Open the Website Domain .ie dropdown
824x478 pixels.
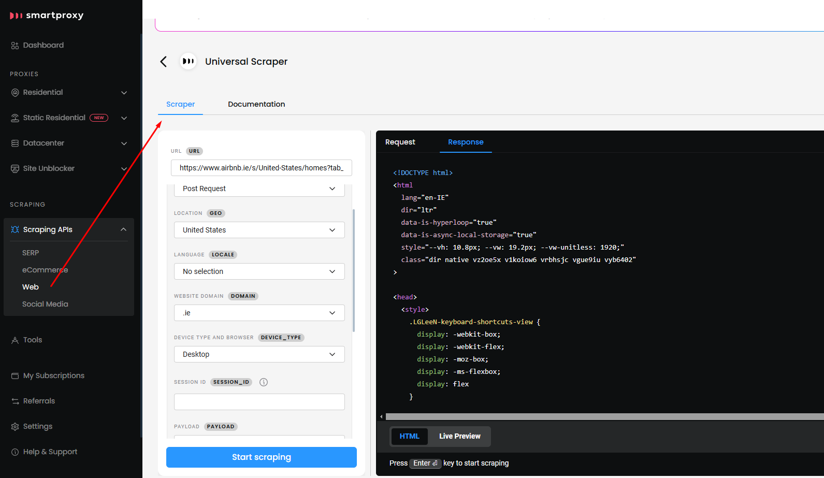pyautogui.click(x=259, y=313)
